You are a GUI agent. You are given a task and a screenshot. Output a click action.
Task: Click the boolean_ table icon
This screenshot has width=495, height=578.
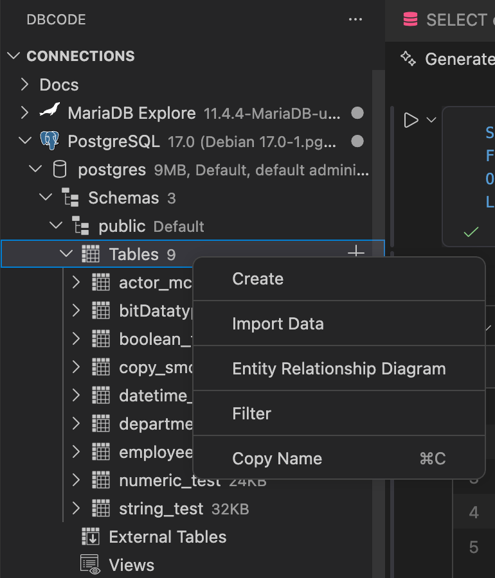pyautogui.click(x=101, y=338)
